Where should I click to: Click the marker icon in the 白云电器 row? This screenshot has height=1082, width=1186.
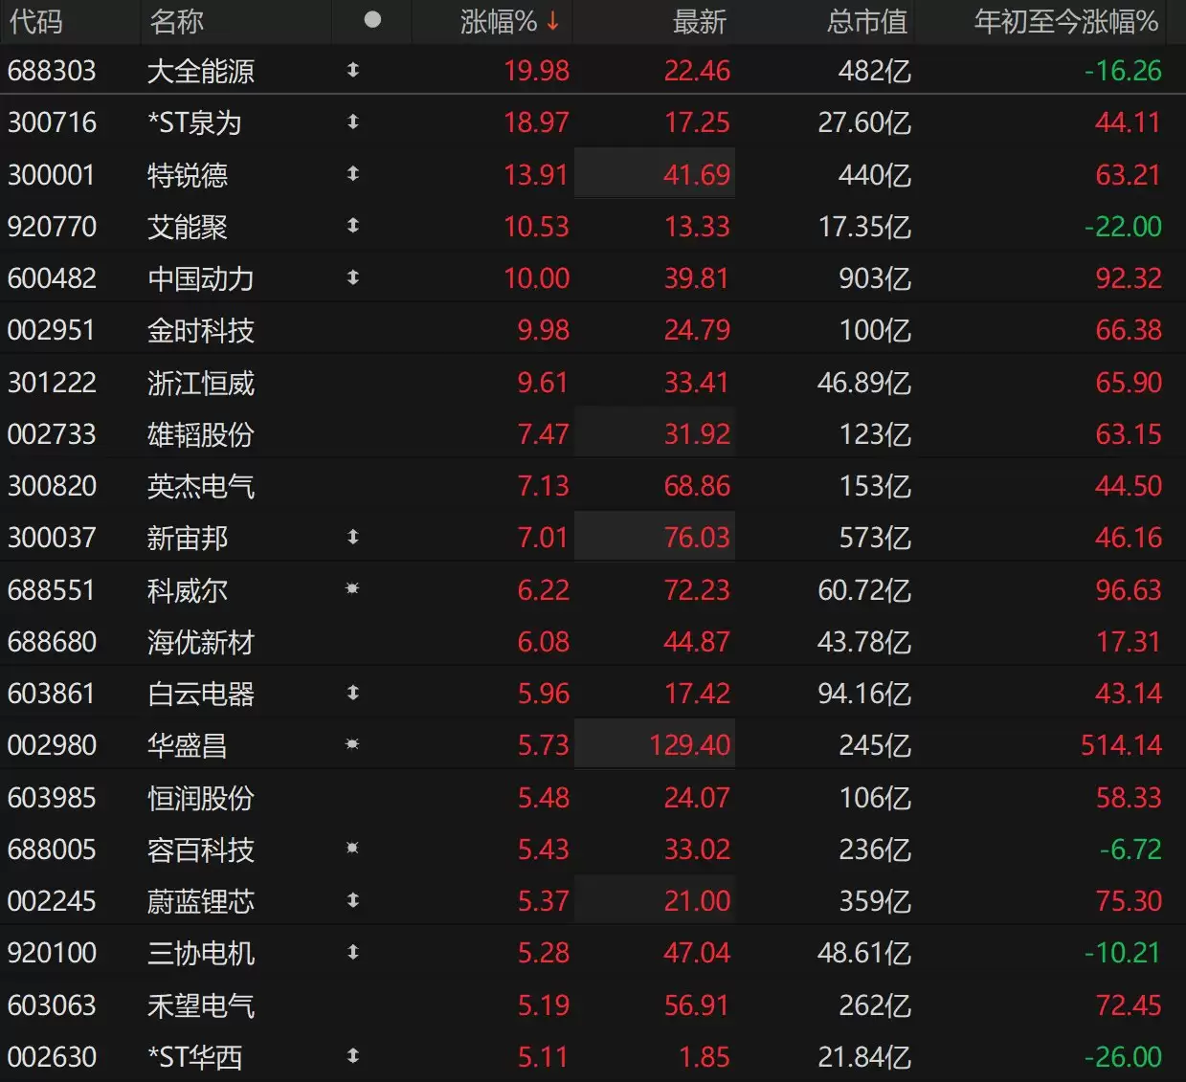(352, 692)
